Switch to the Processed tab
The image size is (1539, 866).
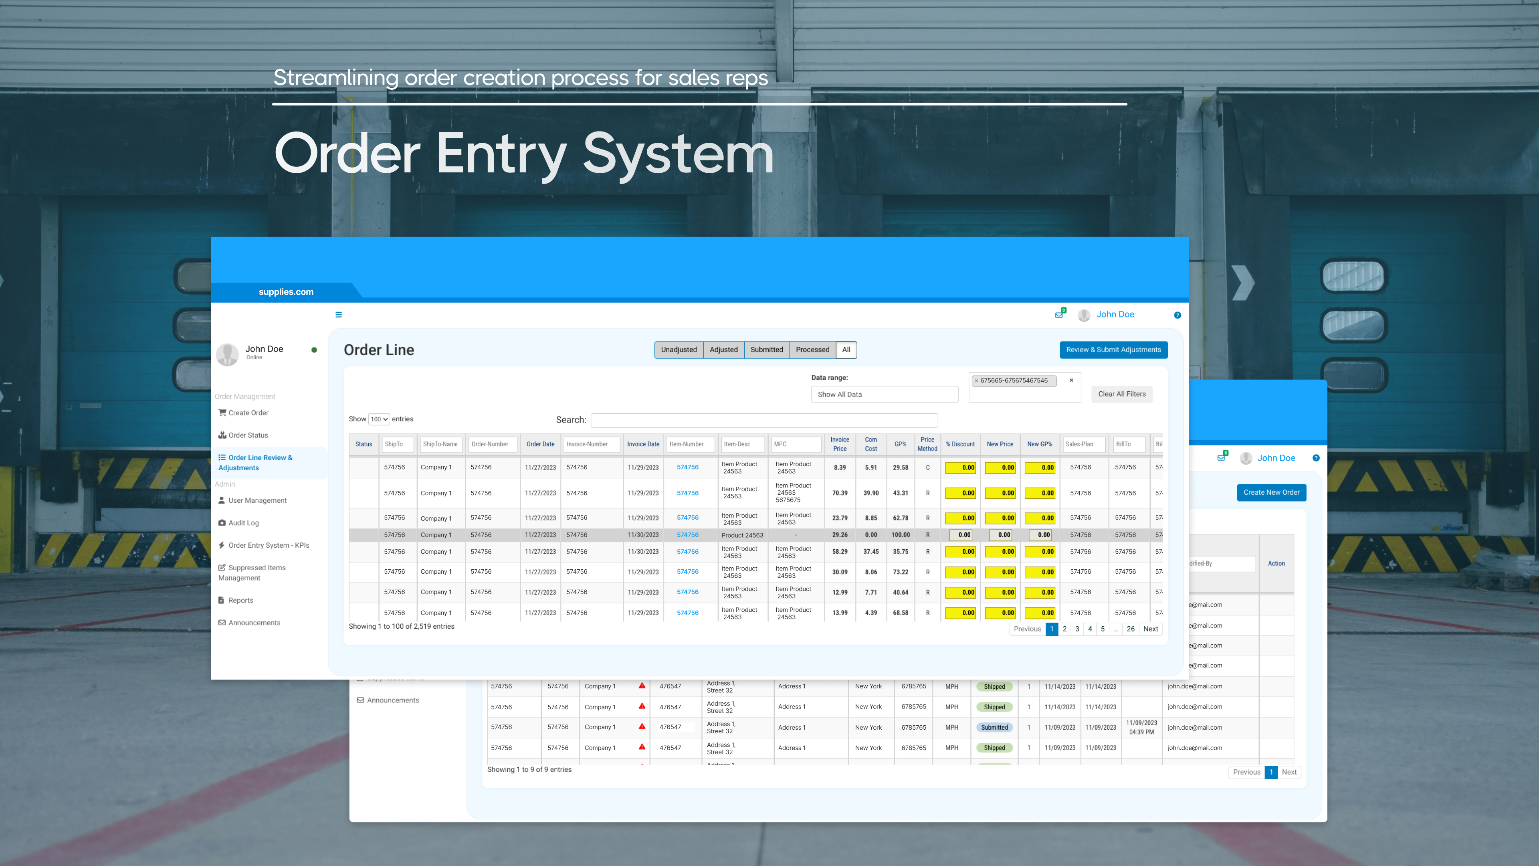click(x=812, y=350)
